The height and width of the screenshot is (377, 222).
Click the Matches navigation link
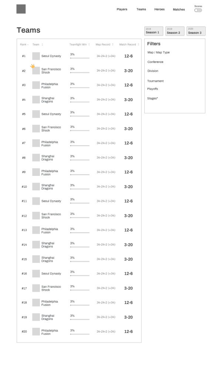coord(179,10)
